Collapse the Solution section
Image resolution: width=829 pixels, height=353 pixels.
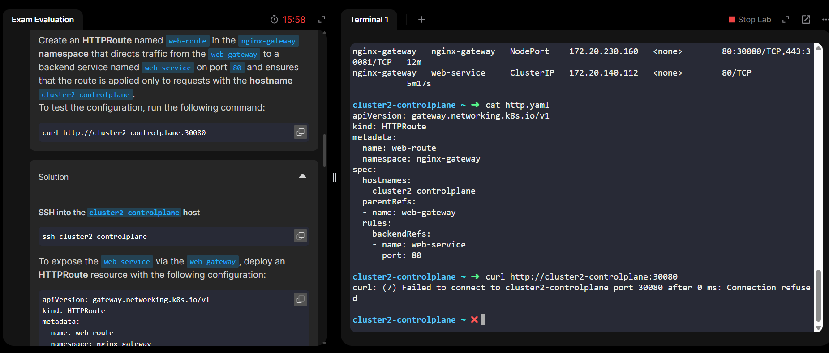tap(302, 176)
